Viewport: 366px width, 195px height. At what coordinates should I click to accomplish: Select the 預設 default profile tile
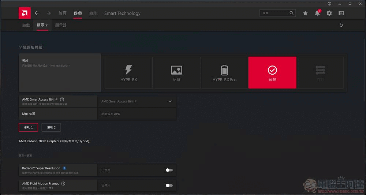pyautogui.click(x=272, y=72)
